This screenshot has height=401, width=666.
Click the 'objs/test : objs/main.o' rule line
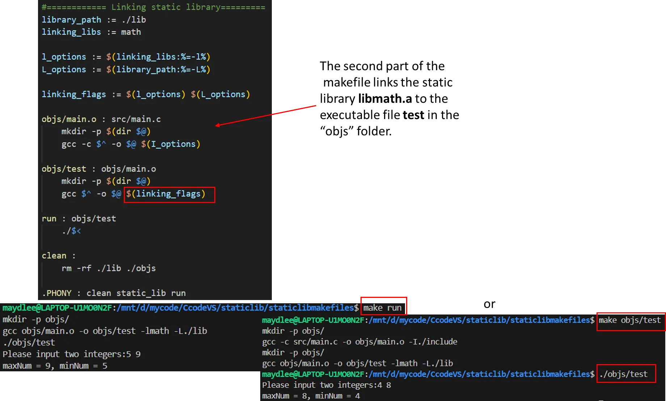point(98,169)
